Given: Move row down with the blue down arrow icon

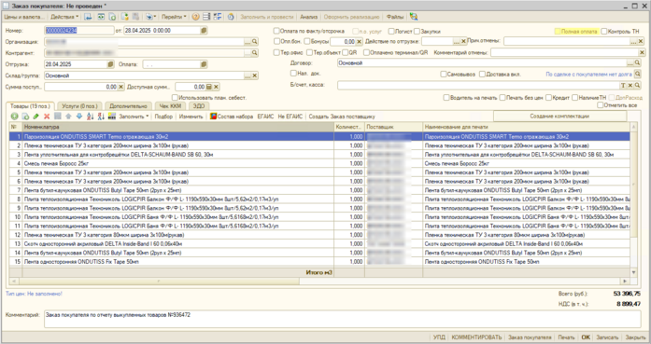Looking at the screenshot, I should [79, 117].
